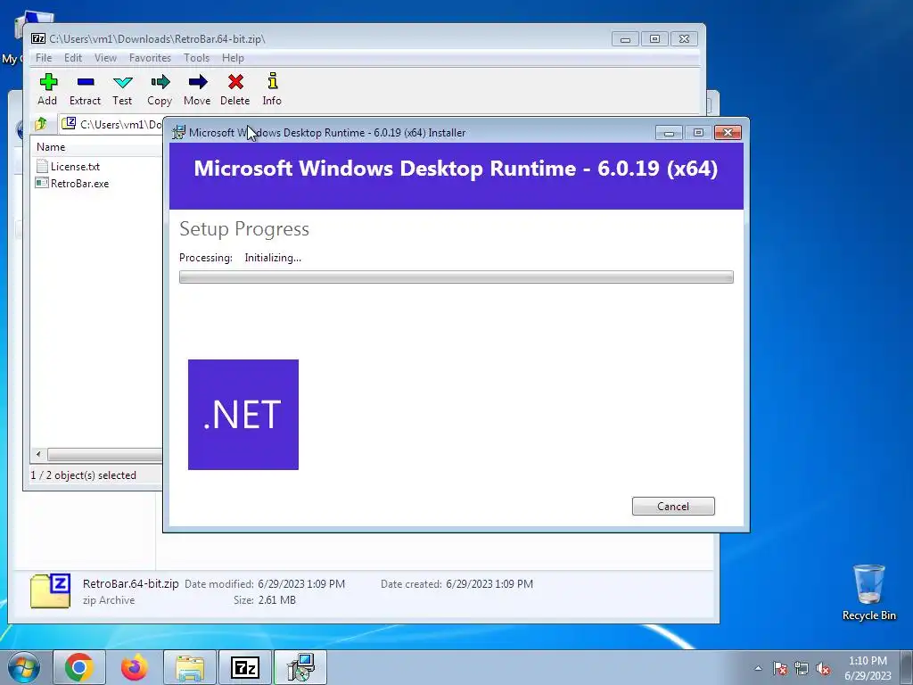Image resolution: width=913 pixels, height=685 pixels.
Task: Launch Firefox from the taskbar
Action: (x=135, y=667)
